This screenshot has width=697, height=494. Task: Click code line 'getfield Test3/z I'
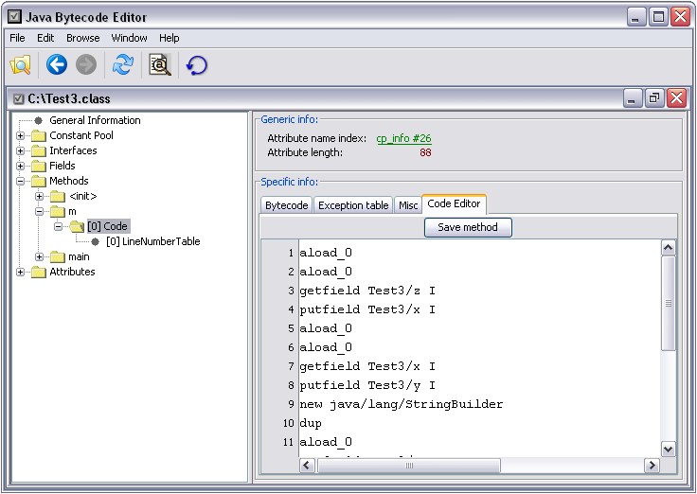pos(367,291)
